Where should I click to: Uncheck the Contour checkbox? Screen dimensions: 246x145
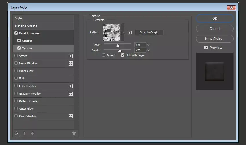point(19,41)
